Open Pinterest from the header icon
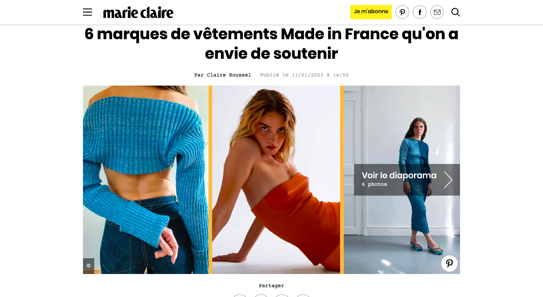Viewport: 543px width, 297px height. [402, 12]
